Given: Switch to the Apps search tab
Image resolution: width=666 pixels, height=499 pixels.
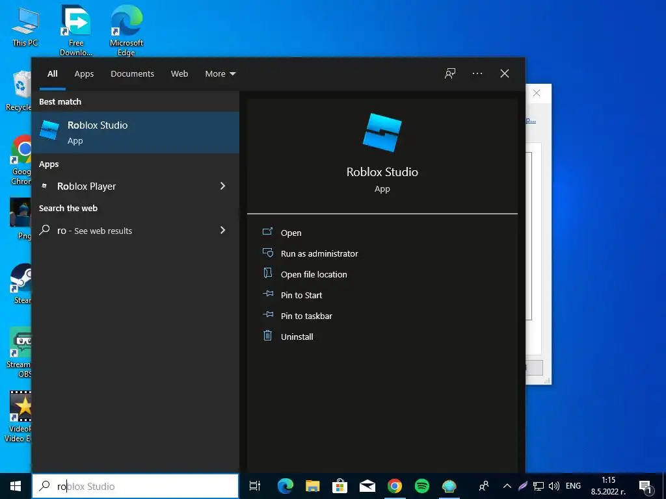Looking at the screenshot, I should click(x=84, y=73).
